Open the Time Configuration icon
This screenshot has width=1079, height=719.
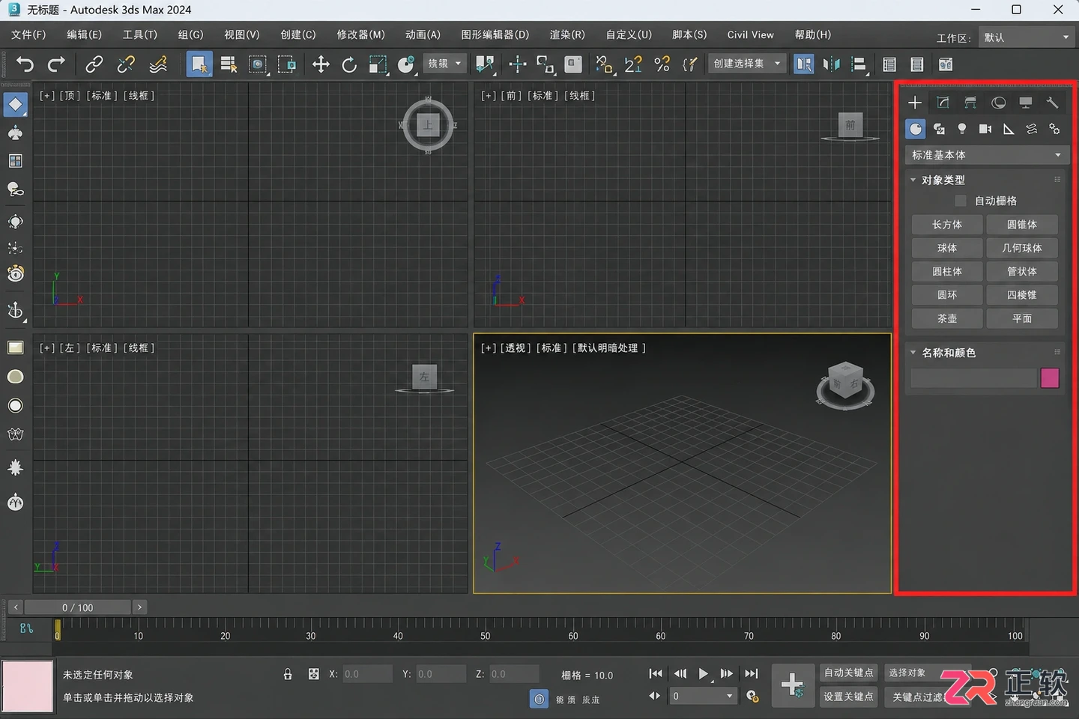[x=752, y=697]
